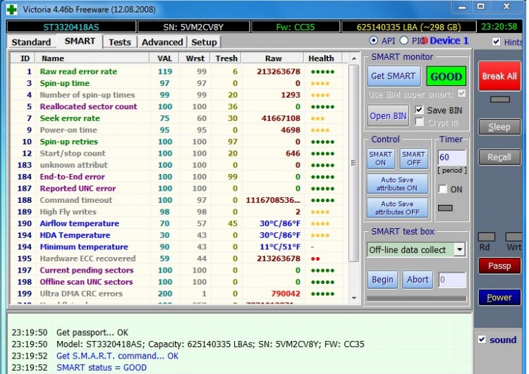Select the Seek error rate row
529x374 pixels.
pyautogui.click(x=179, y=118)
